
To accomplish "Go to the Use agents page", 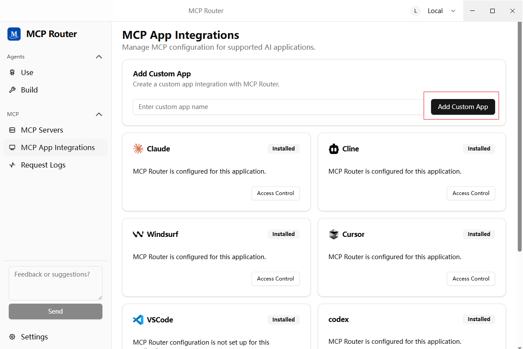I will [x=27, y=72].
